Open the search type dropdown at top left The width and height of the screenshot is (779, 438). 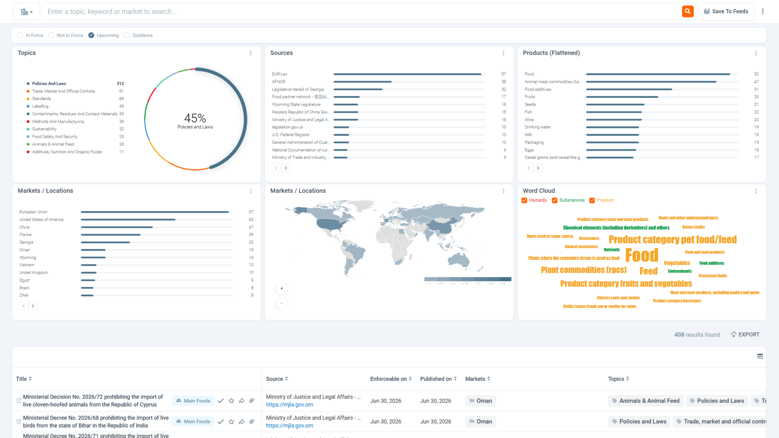pyautogui.click(x=27, y=12)
